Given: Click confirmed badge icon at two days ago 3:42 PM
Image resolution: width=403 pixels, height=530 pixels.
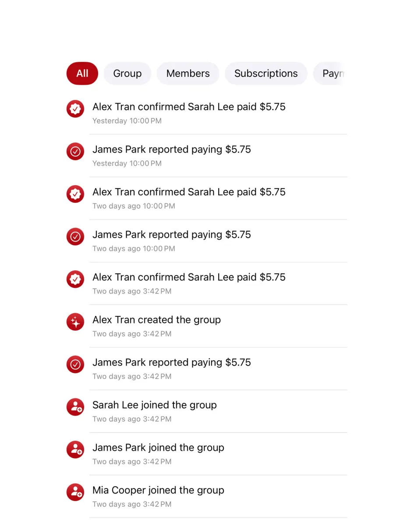Looking at the screenshot, I should 75,279.
